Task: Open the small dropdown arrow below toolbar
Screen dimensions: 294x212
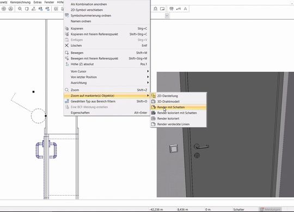Action: (167, 16)
